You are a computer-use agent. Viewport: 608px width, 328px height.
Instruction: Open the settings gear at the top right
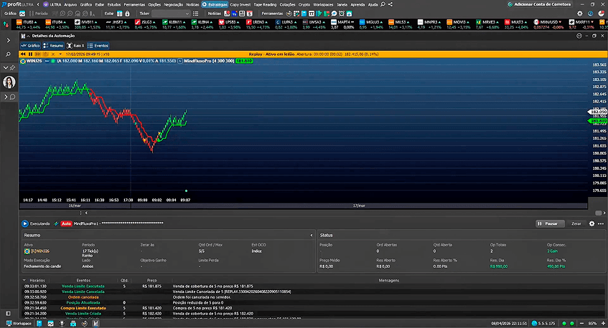pyautogui.click(x=580, y=14)
